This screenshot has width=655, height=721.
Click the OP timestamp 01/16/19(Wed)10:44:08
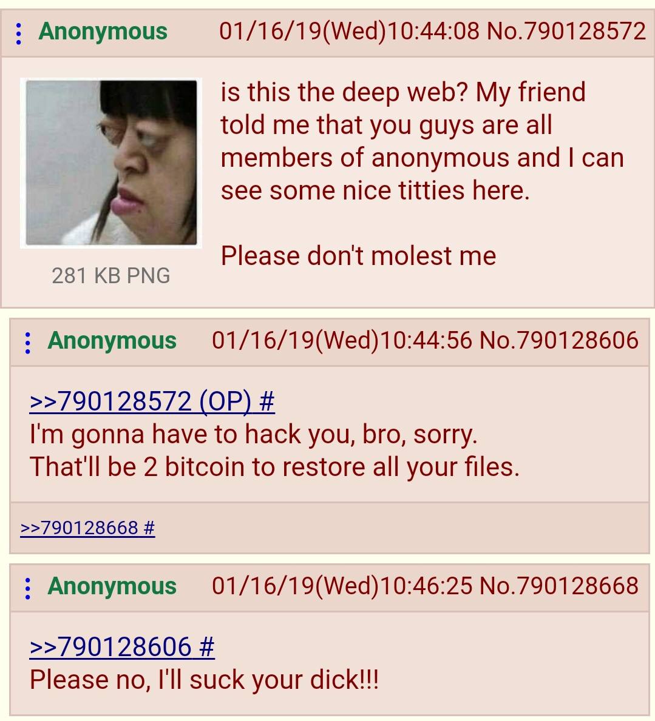point(350,32)
